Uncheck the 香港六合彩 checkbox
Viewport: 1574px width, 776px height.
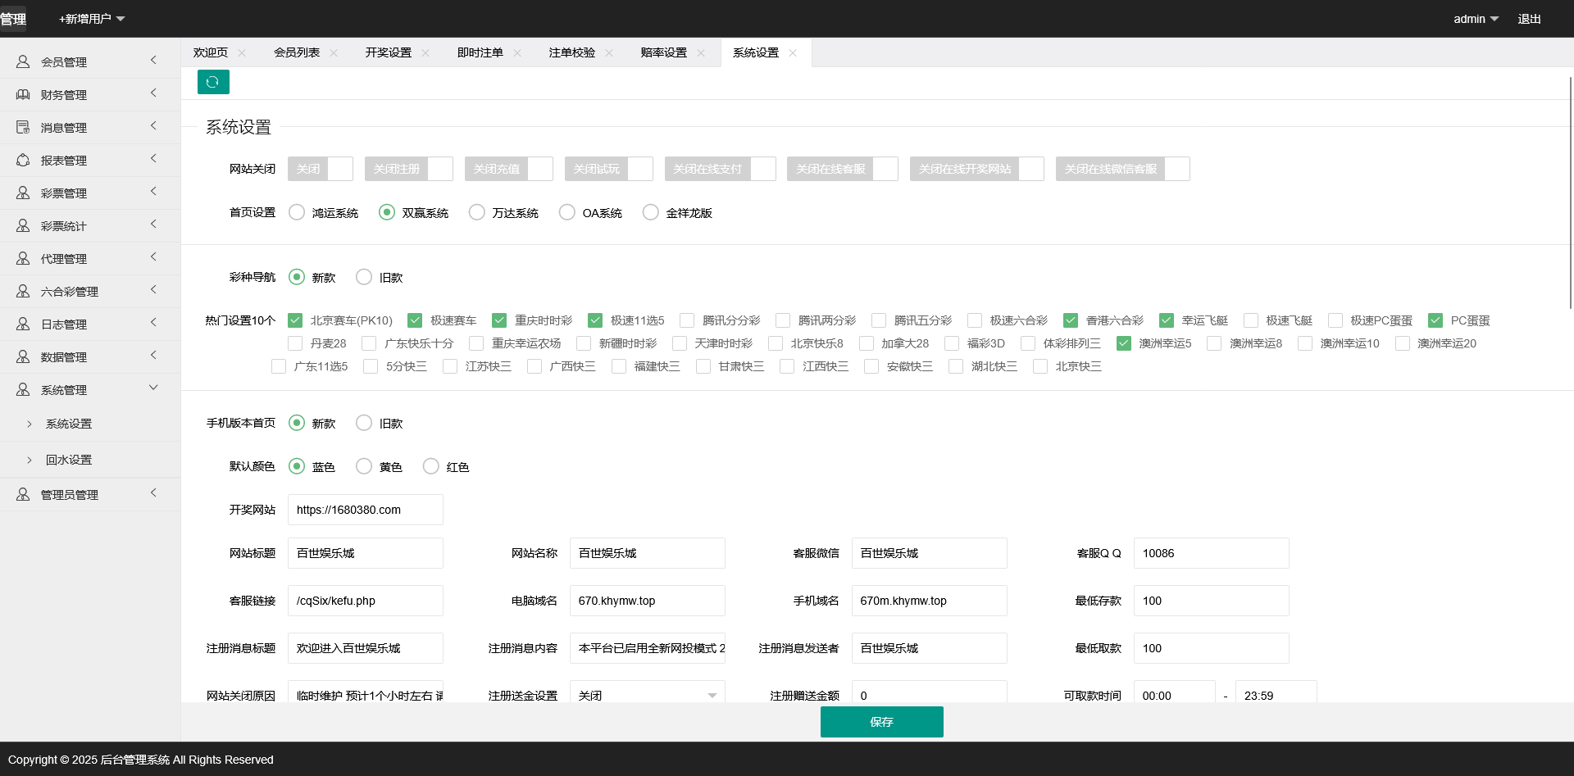click(1070, 320)
